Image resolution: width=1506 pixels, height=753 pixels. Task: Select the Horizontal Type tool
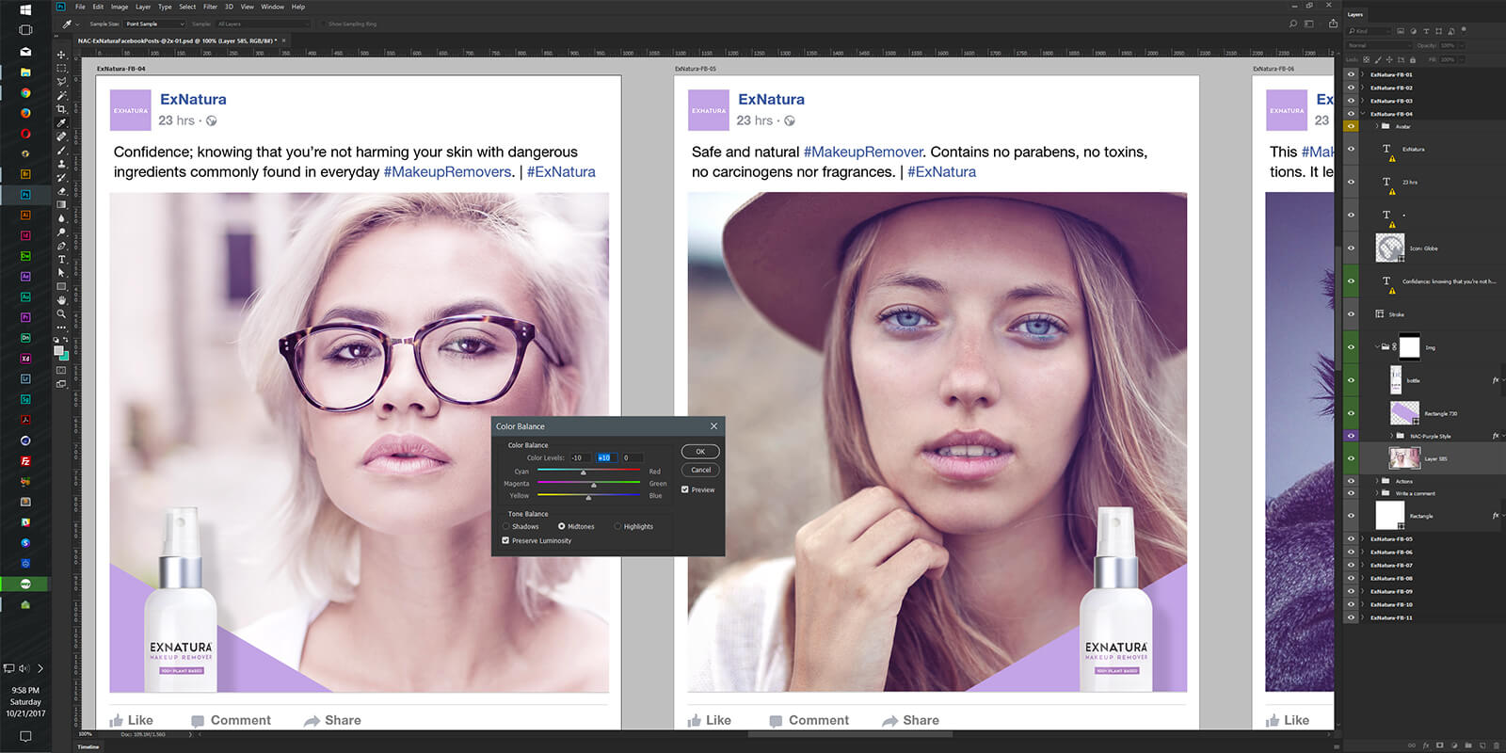click(x=61, y=259)
